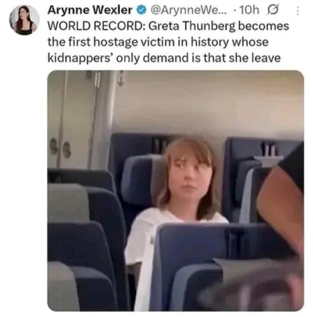
Task: Open Arynne Wexler's profile avatar
Action: tap(25, 20)
